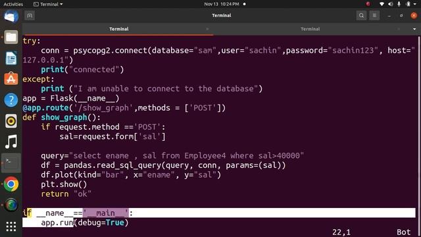The height and width of the screenshot is (237, 421).
Task: Open the Files manager in dock
Action: [11, 38]
